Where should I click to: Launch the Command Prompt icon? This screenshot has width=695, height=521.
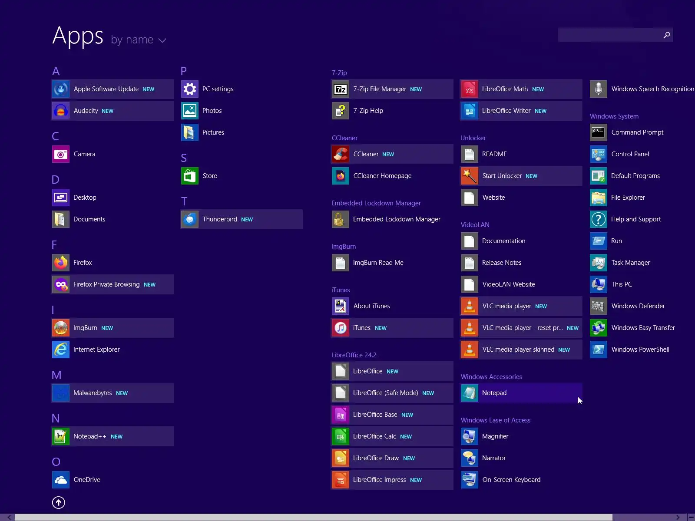tap(599, 132)
